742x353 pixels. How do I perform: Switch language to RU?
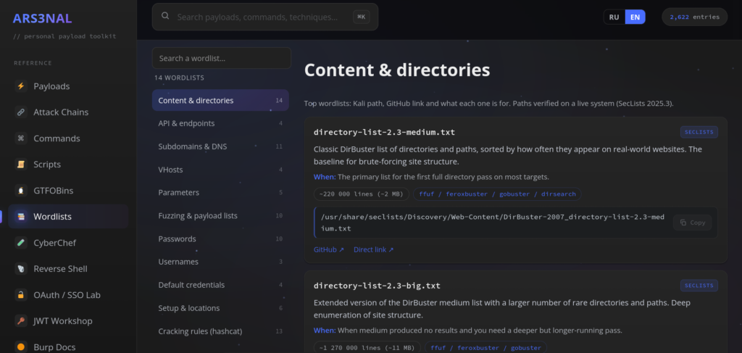pyautogui.click(x=614, y=17)
